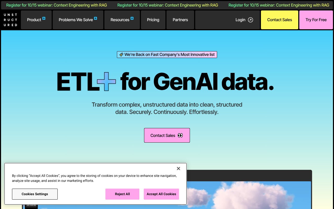334x209 pixels.
Task: Click the pink Try For Free button
Action: click(x=316, y=20)
